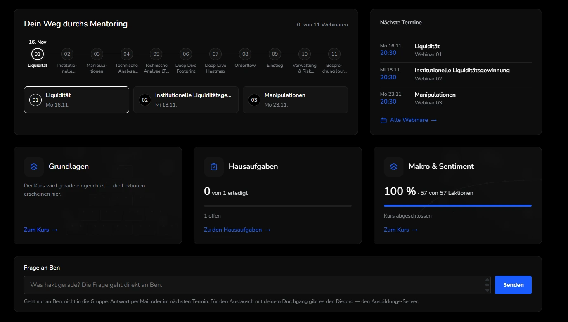This screenshot has height=322, width=568.
Task: Click calendar icon beside Alle Webinare
Action: (x=383, y=120)
